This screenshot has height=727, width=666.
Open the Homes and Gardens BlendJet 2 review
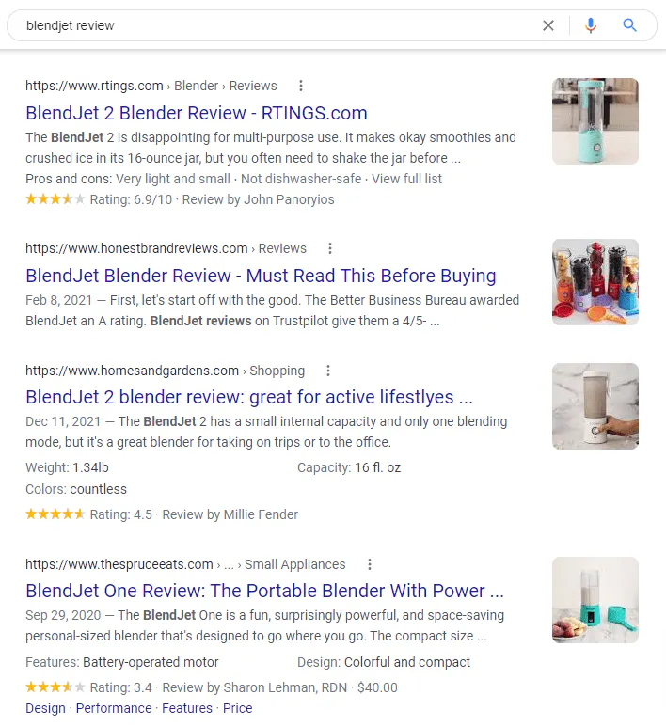248,397
